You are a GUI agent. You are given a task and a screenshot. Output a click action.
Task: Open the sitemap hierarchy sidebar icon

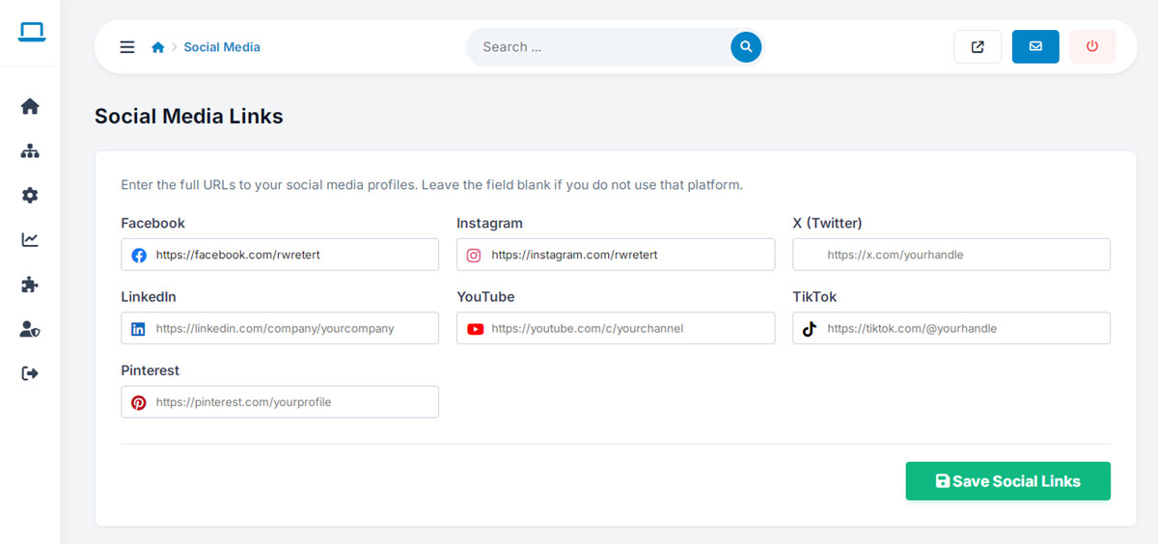click(x=30, y=151)
